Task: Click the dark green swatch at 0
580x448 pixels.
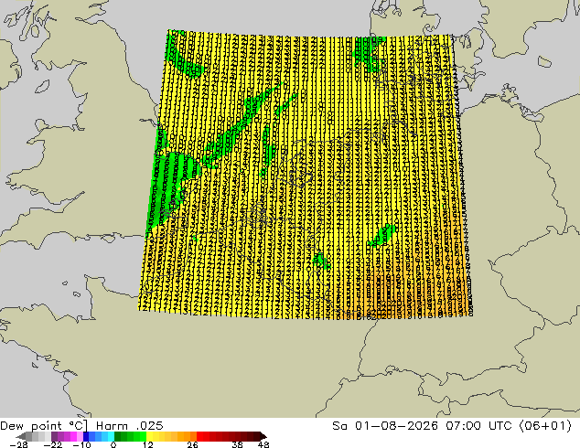Action: [x=118, y=436]
